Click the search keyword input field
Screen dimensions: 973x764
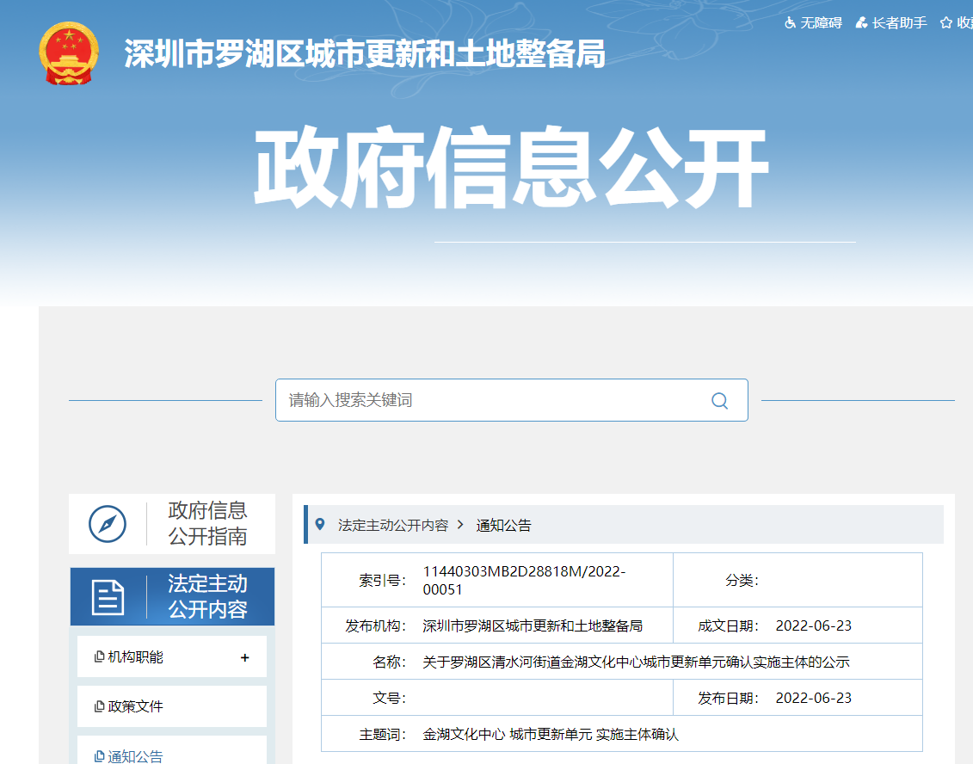click(x=490, y=400)
